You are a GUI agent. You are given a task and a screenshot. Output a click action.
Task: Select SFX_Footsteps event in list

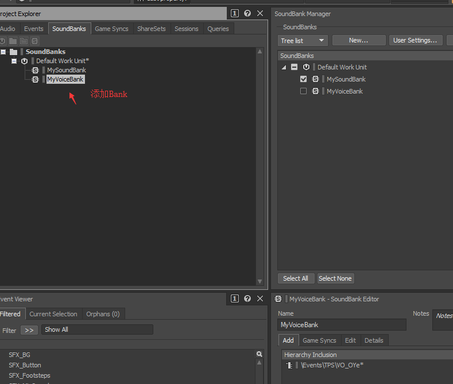tap(29, 375)
